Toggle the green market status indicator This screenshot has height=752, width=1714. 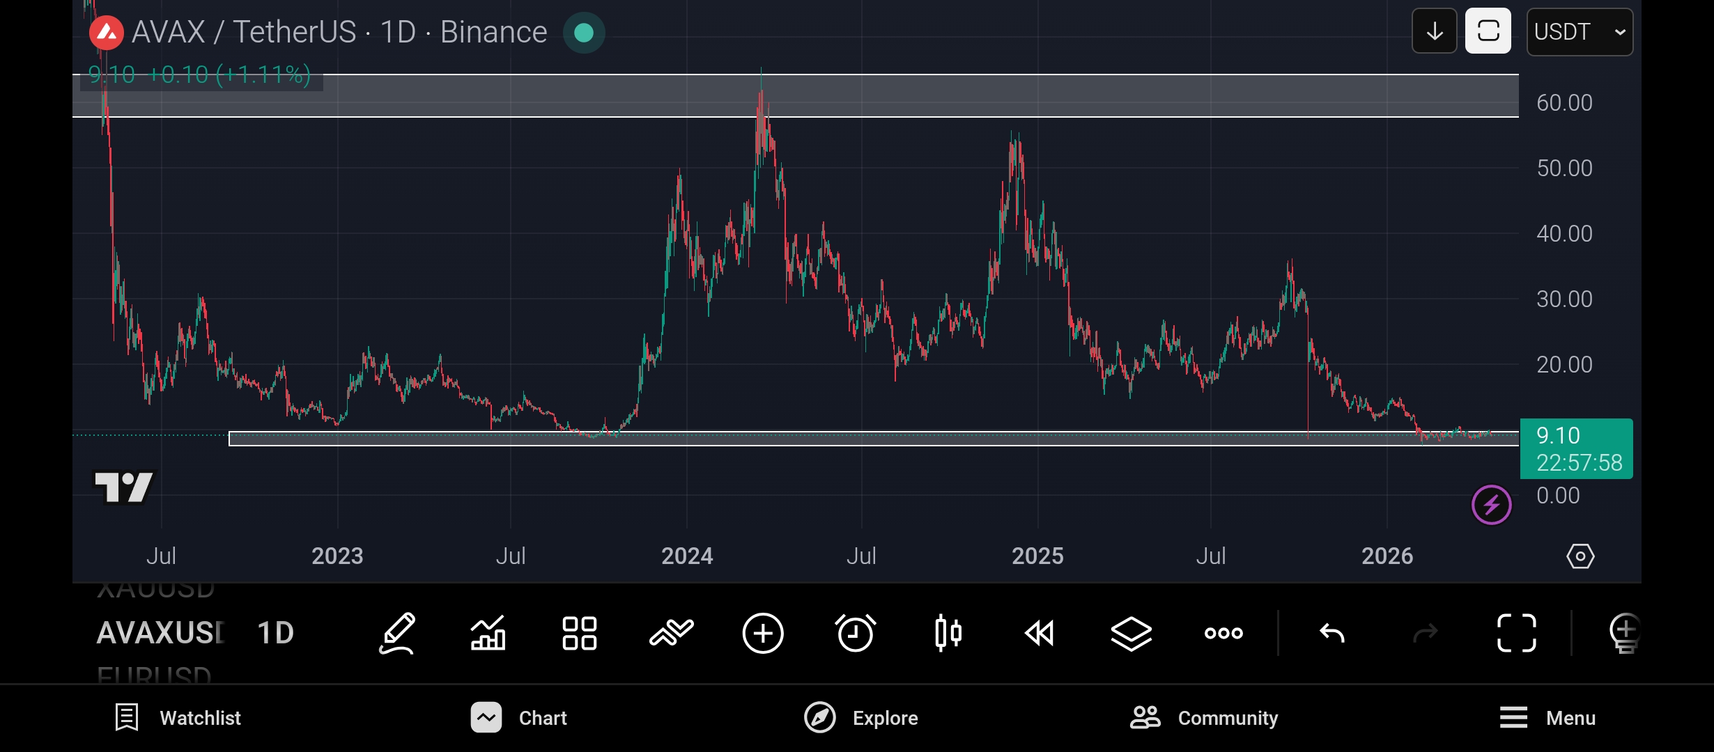click(584, 33)
